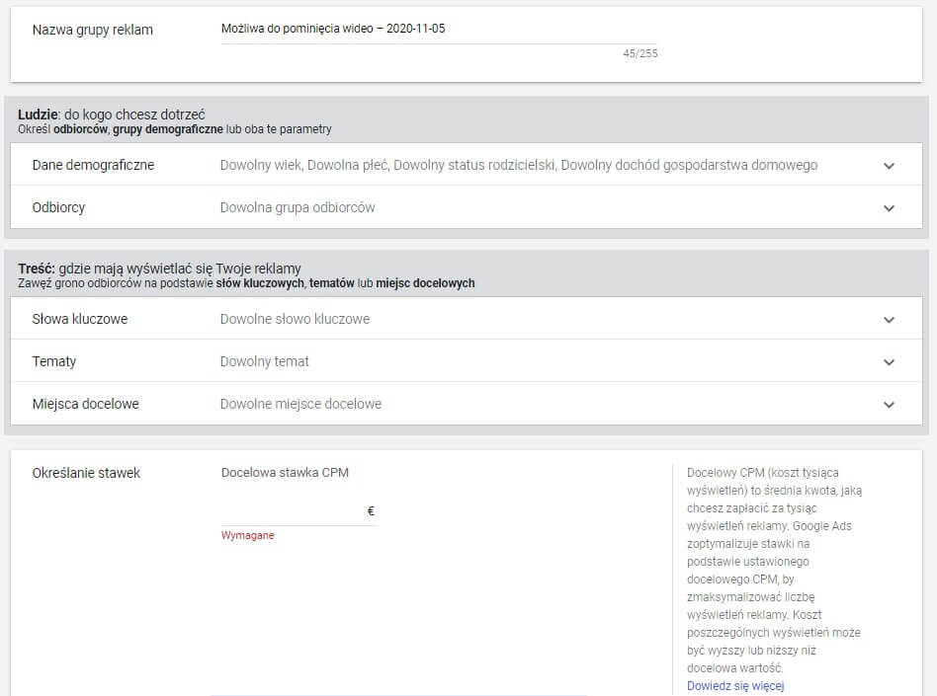This screenshot has height=696, width=937.
Task: Click the Tematy row label
Action: coord(54,361)
